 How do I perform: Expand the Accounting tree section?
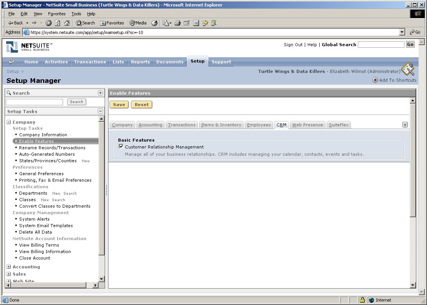[9, 267]
